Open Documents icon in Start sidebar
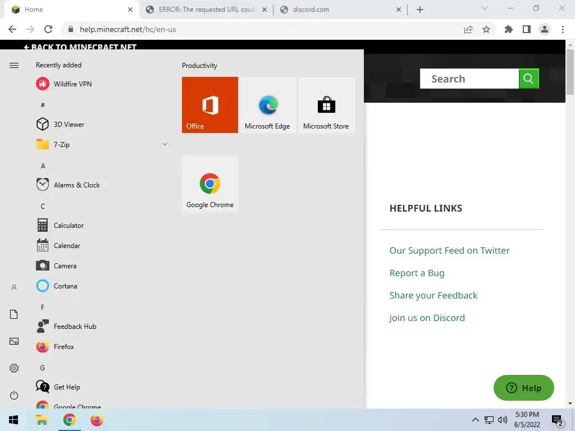This screenshot has height=431, width=575. pos(14,314)
